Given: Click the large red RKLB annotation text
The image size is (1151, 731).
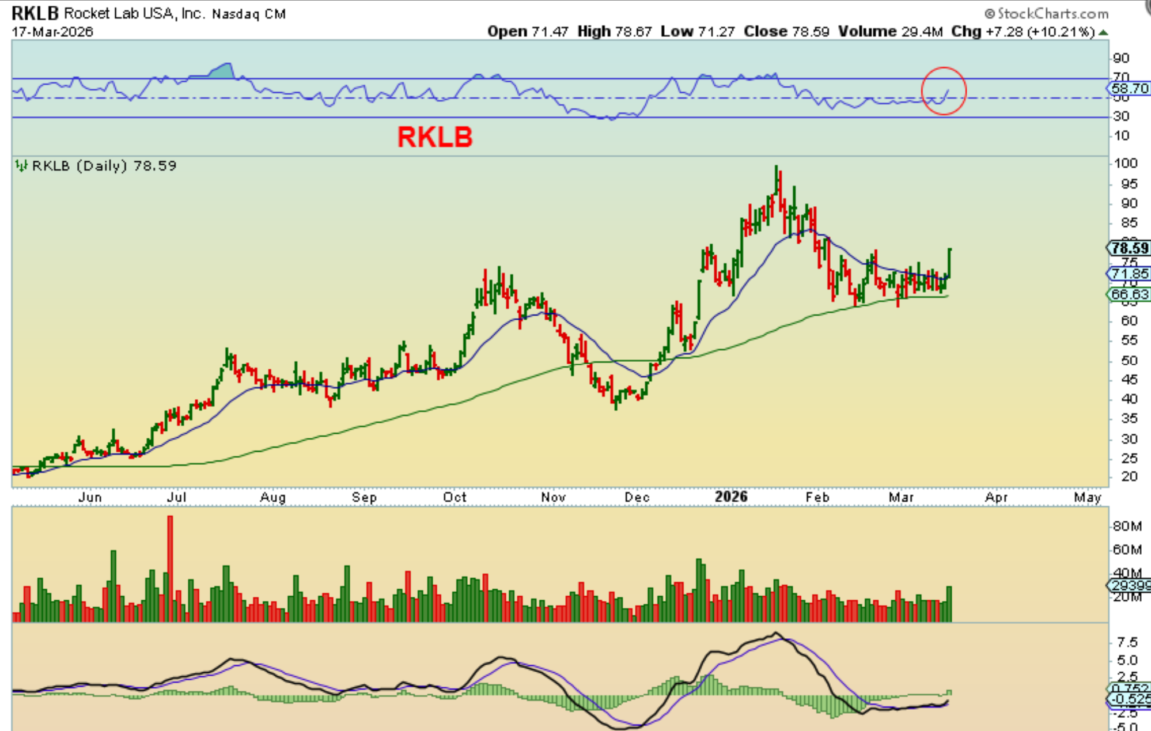Looking at the screenshot, I should 435,137.
